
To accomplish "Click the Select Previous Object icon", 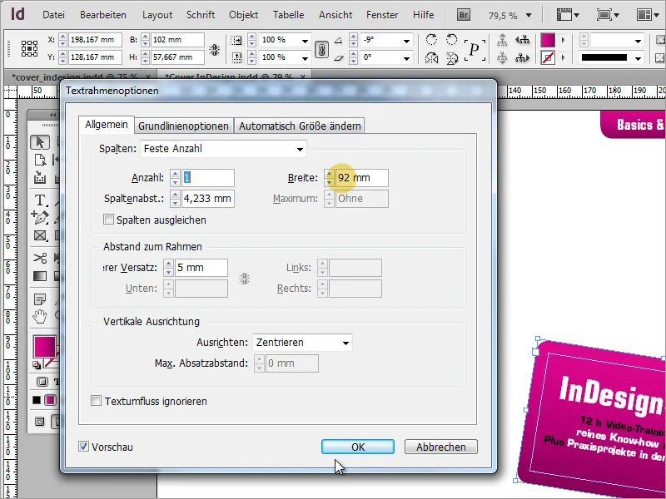I will coord(523,40).
